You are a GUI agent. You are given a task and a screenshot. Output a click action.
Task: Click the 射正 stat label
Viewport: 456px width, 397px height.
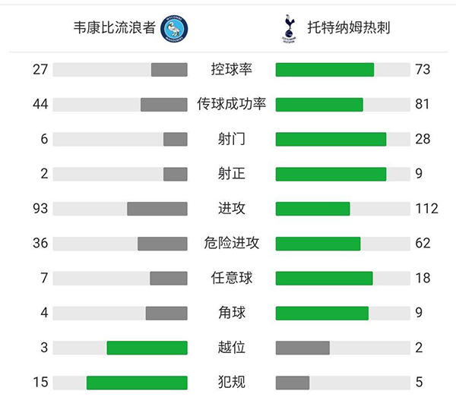point(231,174)
